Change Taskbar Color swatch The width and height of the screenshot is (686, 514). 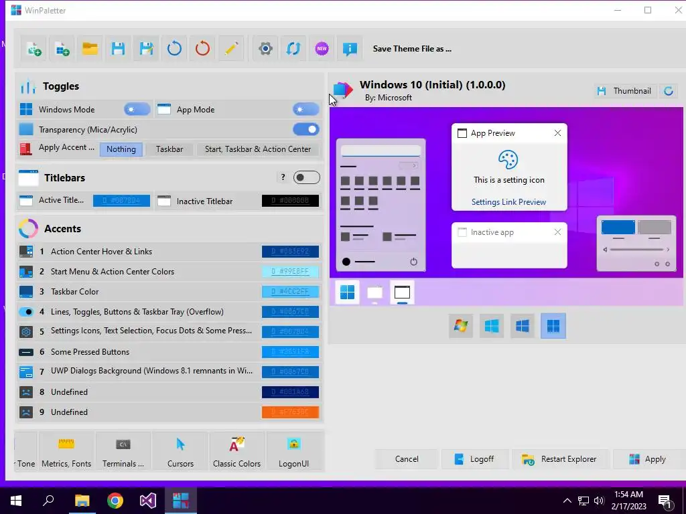click(290, 292)
